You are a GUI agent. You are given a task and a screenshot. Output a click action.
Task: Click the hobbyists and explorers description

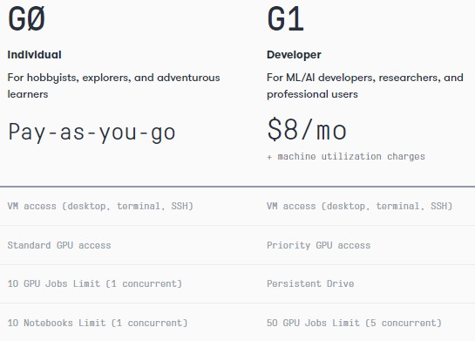[113, 85]
